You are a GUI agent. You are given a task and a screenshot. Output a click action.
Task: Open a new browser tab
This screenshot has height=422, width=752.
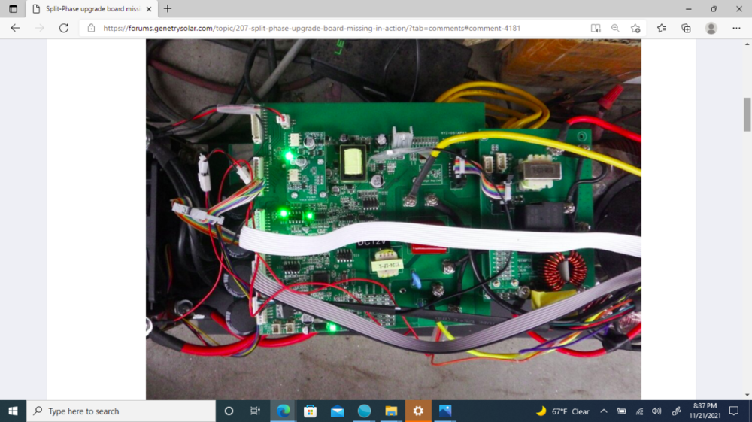pos(168,8)
